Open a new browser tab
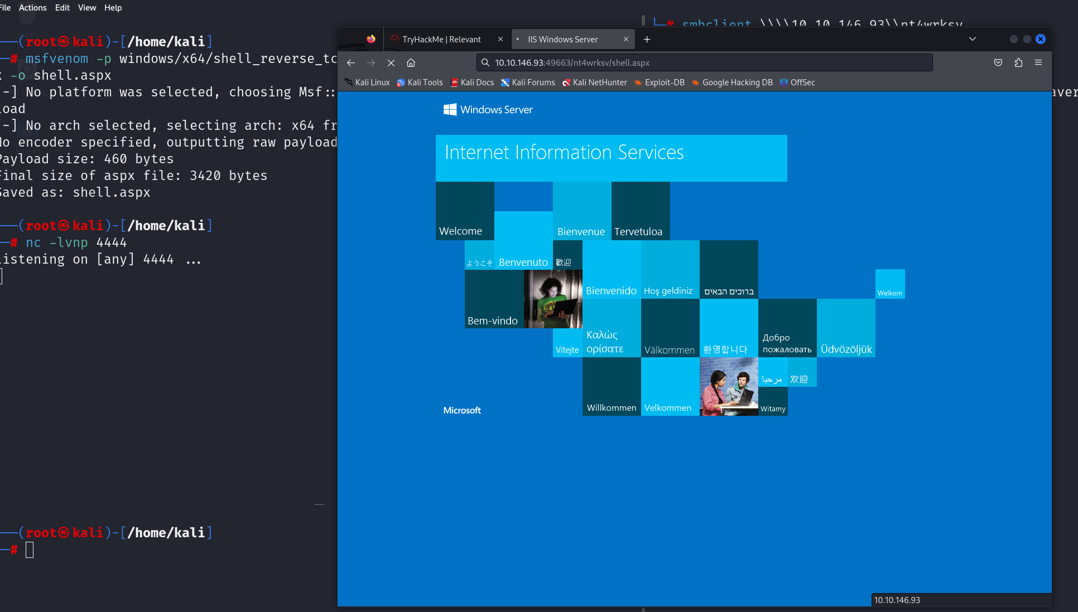The height and width of the screenshot is (612, 1078). pyautogui.click(x=647, y=40)
